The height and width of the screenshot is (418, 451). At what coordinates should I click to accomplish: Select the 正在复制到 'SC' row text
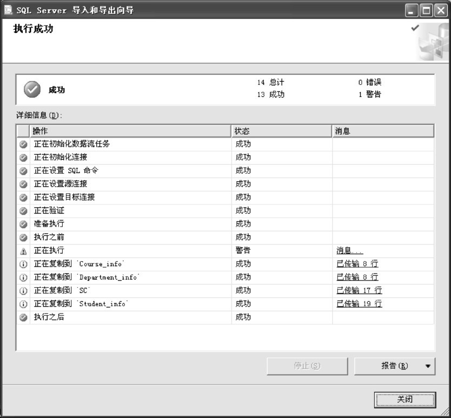point(62,290)
